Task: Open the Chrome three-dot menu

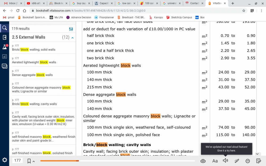Action: pos(261,11)
